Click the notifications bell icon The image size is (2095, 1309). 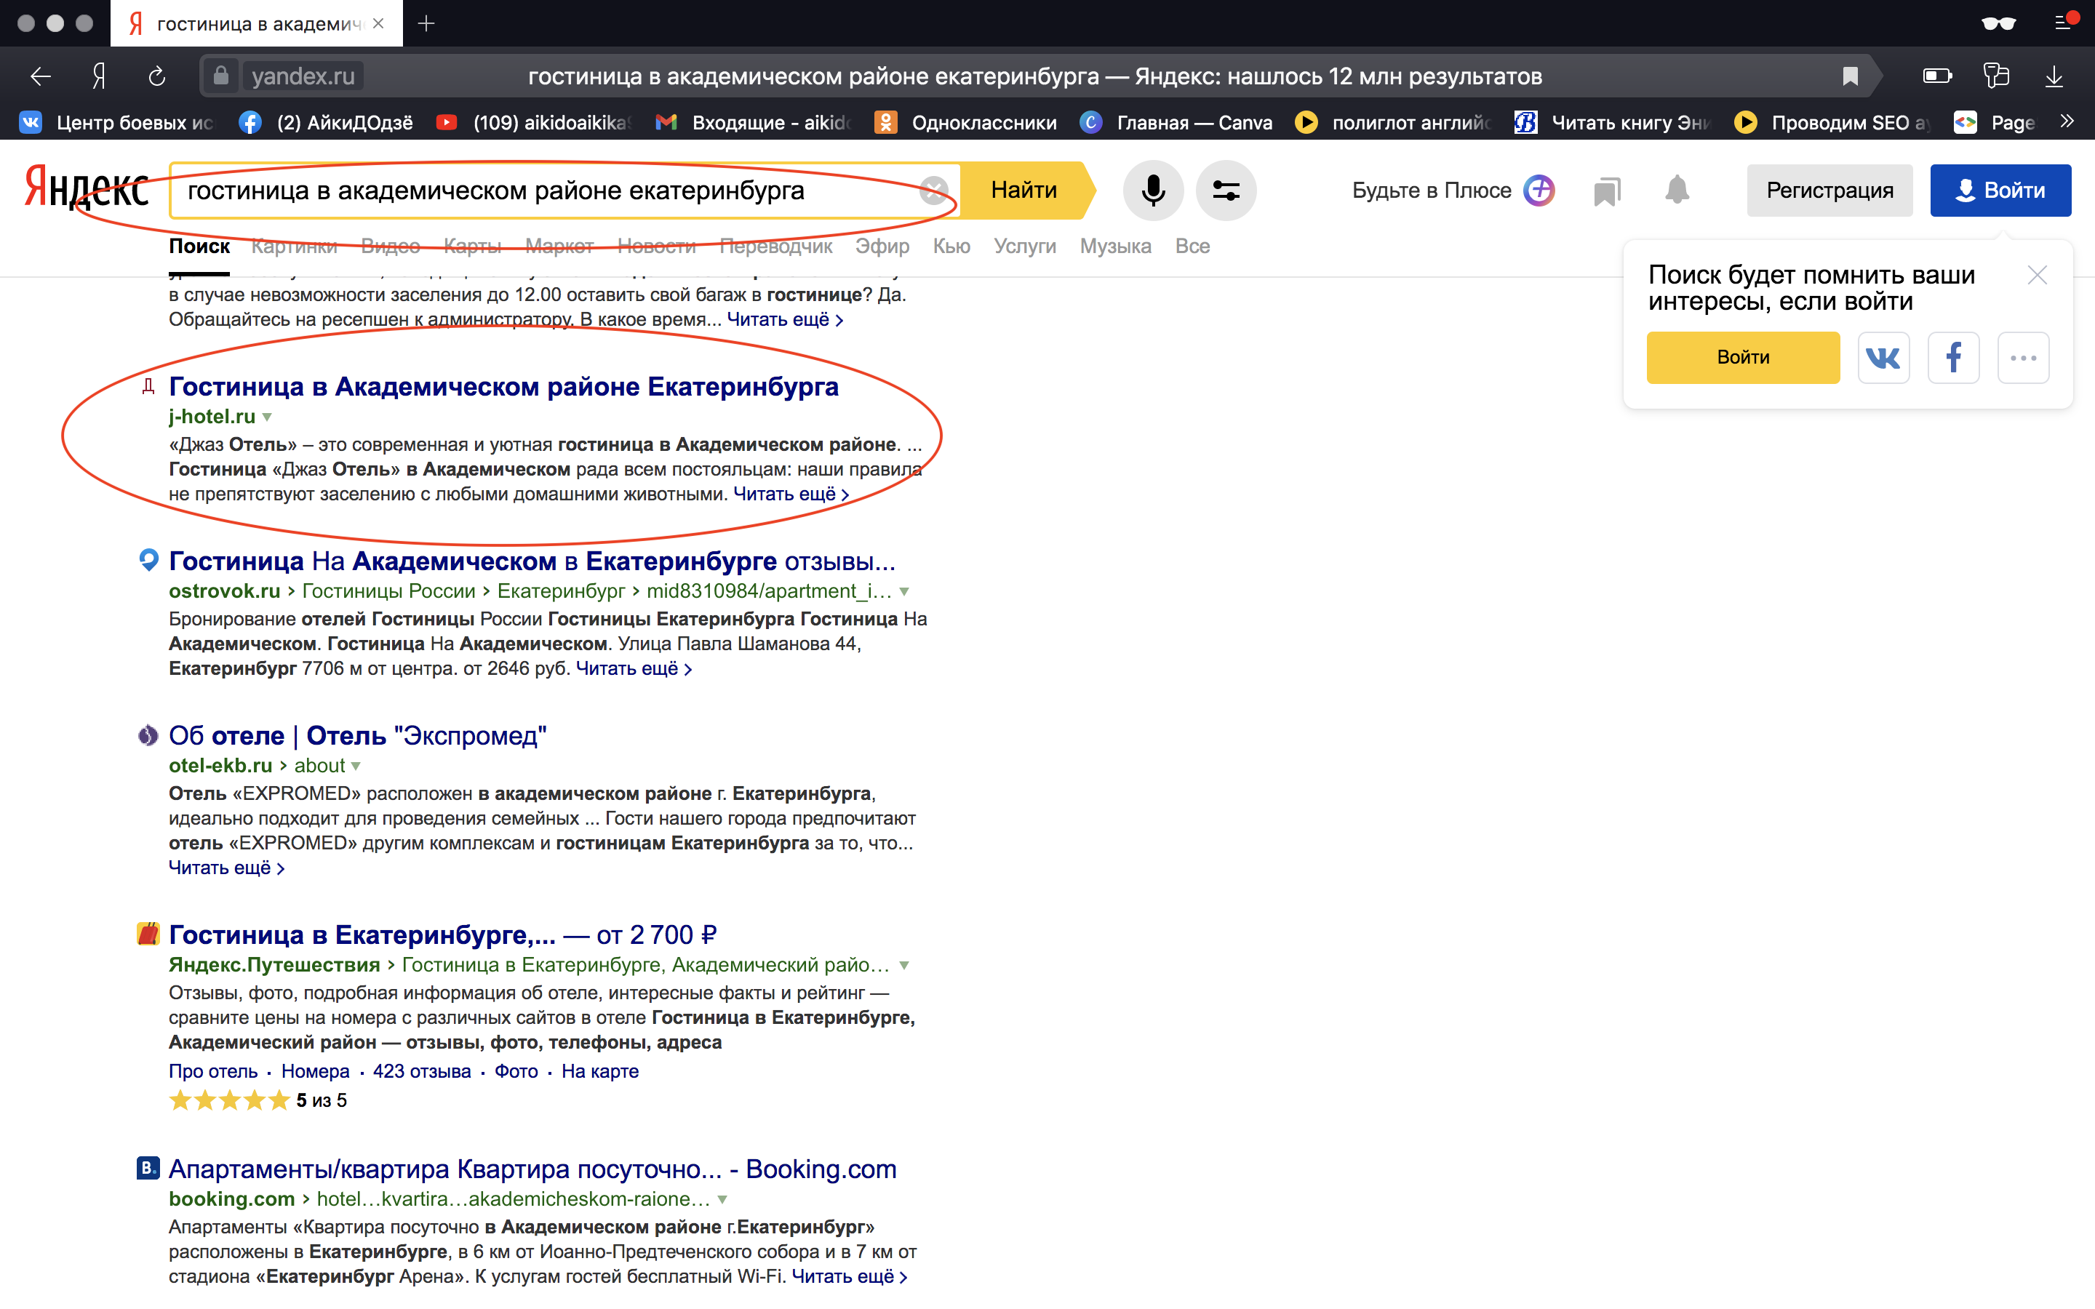click(1677, 190)
